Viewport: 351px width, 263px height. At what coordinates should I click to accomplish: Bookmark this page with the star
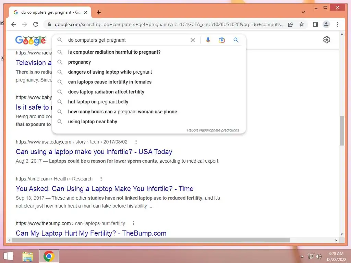pyautogui.click(x=302, y=24)
